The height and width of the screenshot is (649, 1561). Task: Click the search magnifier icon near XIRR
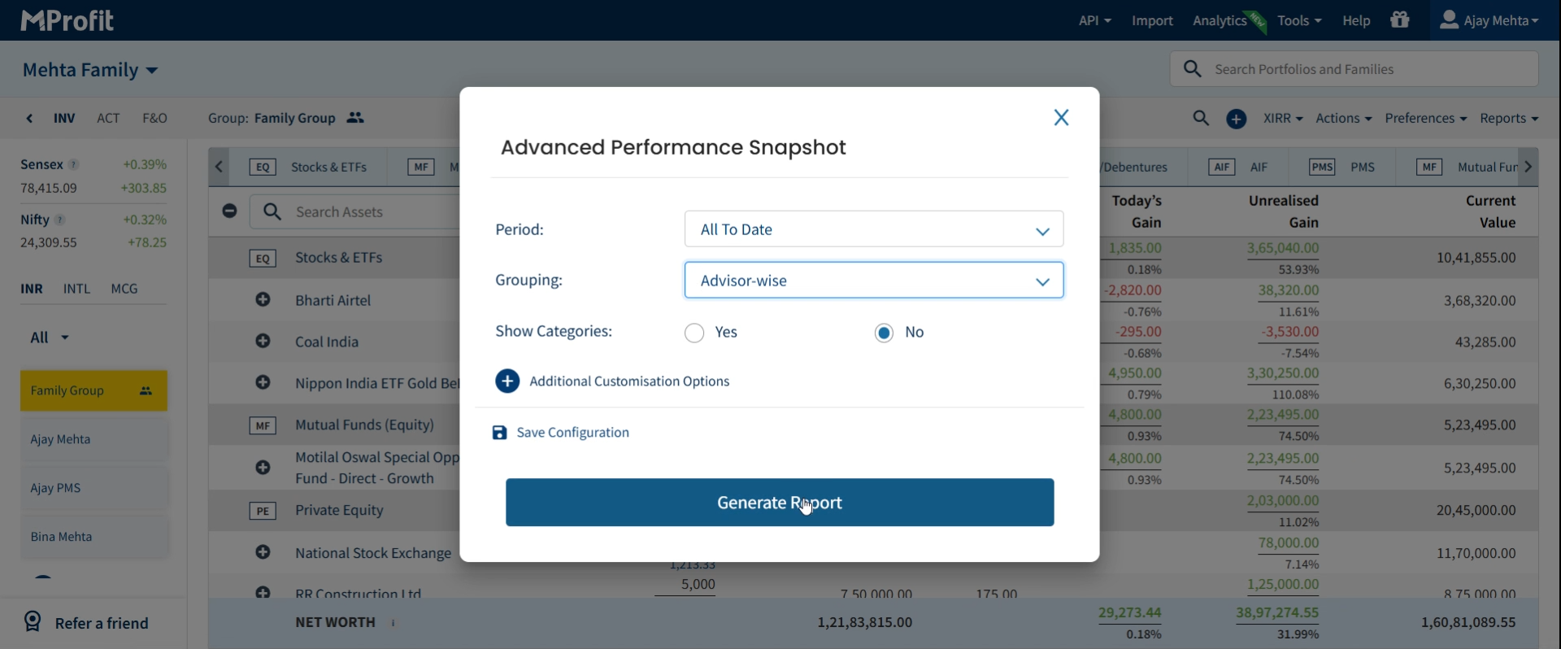1201,118
